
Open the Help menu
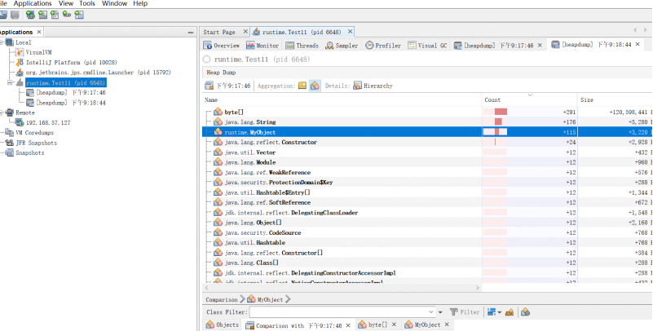tap(140, 3)
